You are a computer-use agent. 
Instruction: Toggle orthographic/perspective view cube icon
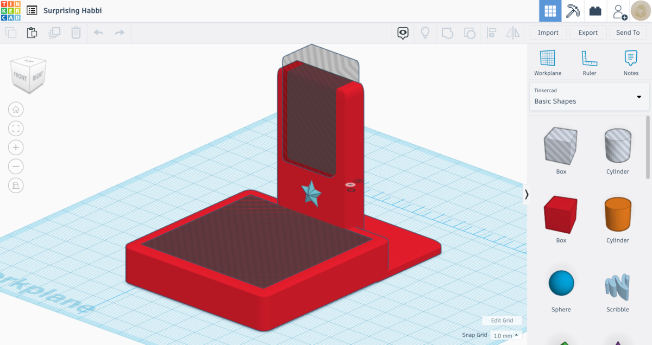16,185
